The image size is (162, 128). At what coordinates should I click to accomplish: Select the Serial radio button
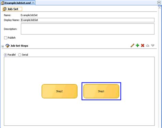[19, 55]
